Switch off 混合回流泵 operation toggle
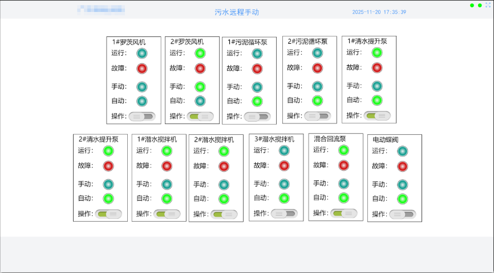Viewport: 494px width, 273px height. [344, 213]
